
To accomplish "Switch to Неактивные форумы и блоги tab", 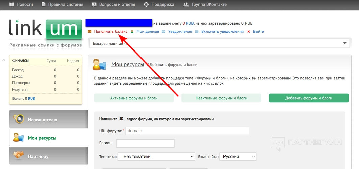I will (x=222, y=98).
